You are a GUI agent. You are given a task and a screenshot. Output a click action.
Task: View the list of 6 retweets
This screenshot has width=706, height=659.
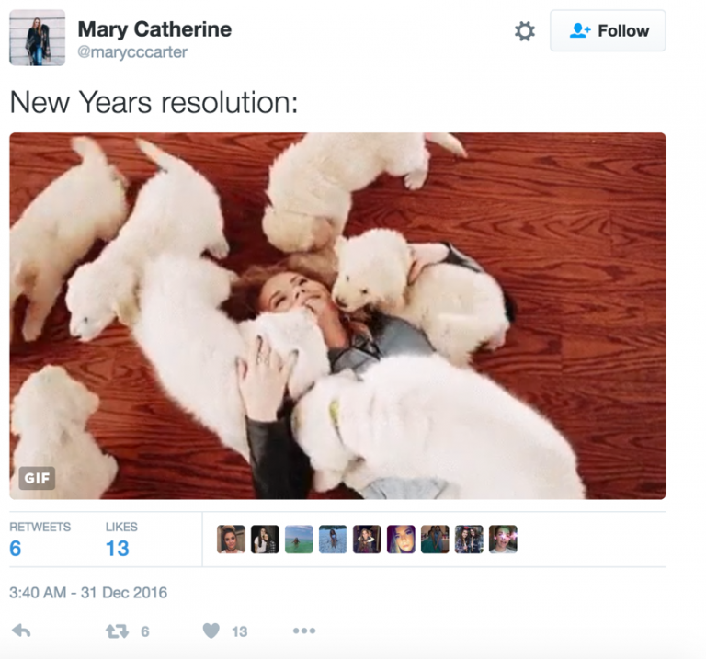pyautogui.click(x=17, y=549)
